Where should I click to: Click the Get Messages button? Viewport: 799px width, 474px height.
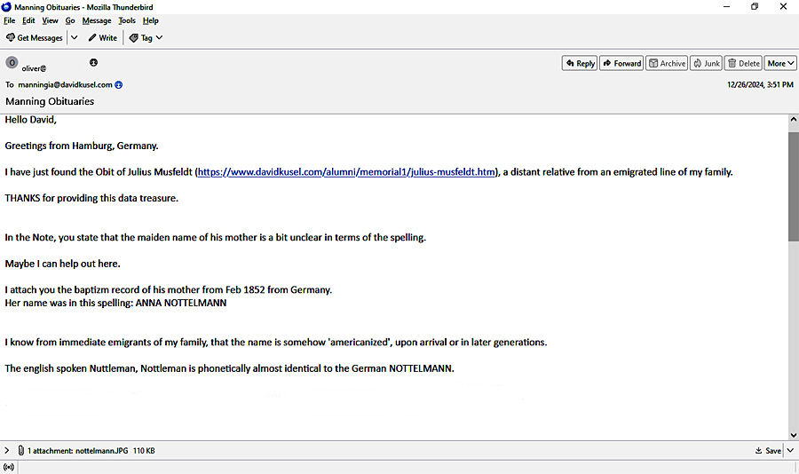[x=35, y=38]
